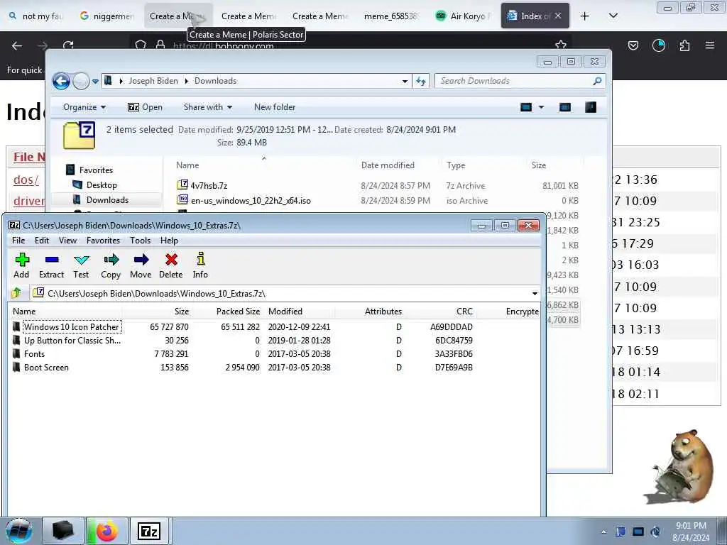727x545 pixels.
Task: Sort 7-Zip list by CRC column
Action: point(464,312)
